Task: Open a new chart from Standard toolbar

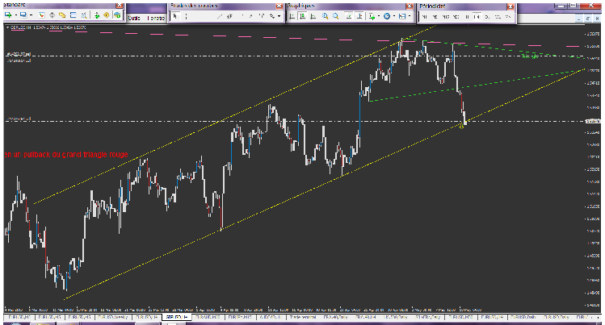Action: pyautogui.click(x=8, y=15)
